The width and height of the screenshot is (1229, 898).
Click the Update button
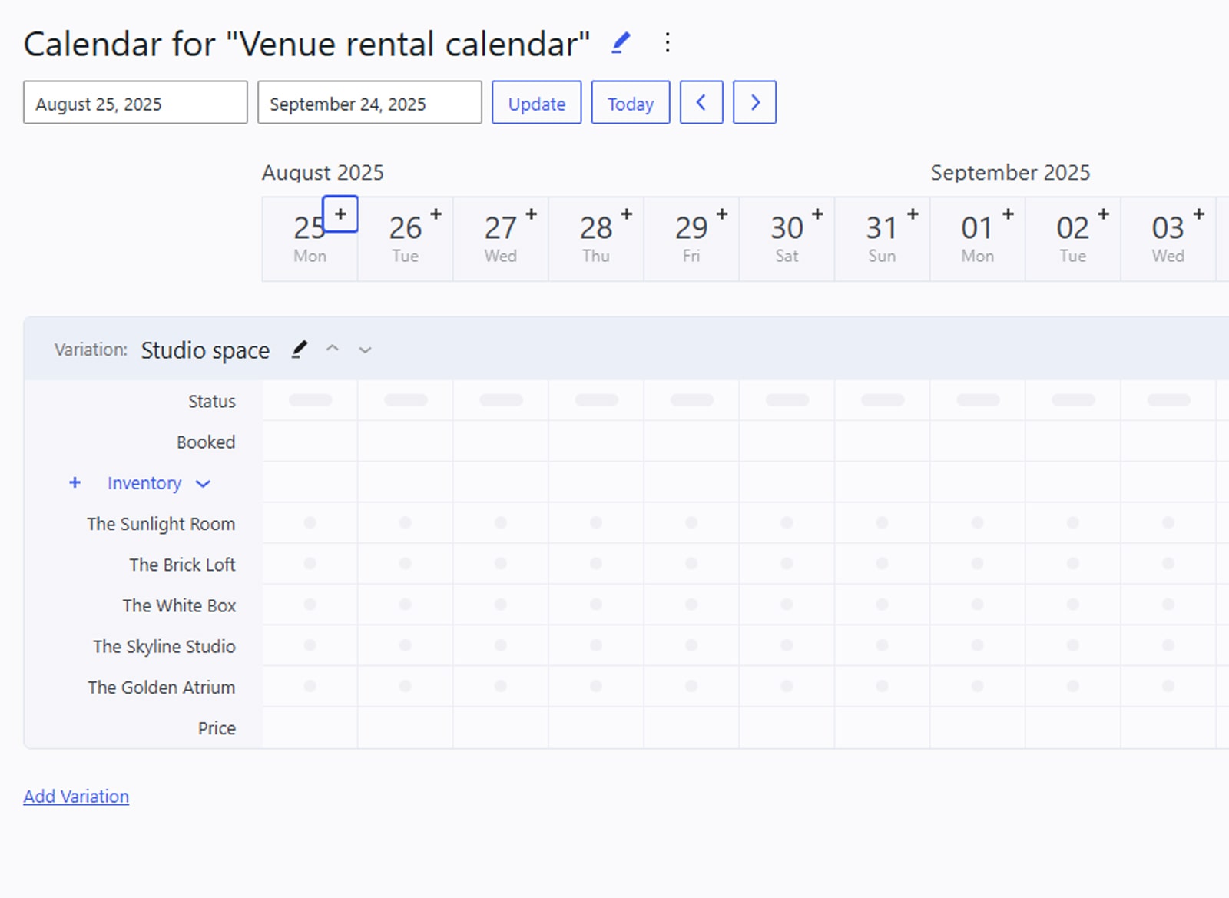click(536, 102)
